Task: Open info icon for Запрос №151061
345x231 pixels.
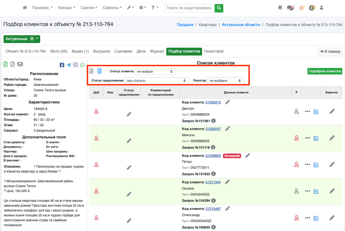Action: pyautogui.click(x=214, y=121)
